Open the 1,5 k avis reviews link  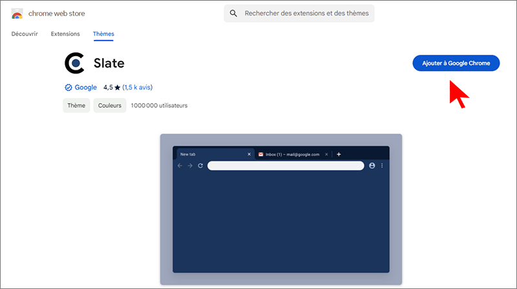click(x=138, y=88)
